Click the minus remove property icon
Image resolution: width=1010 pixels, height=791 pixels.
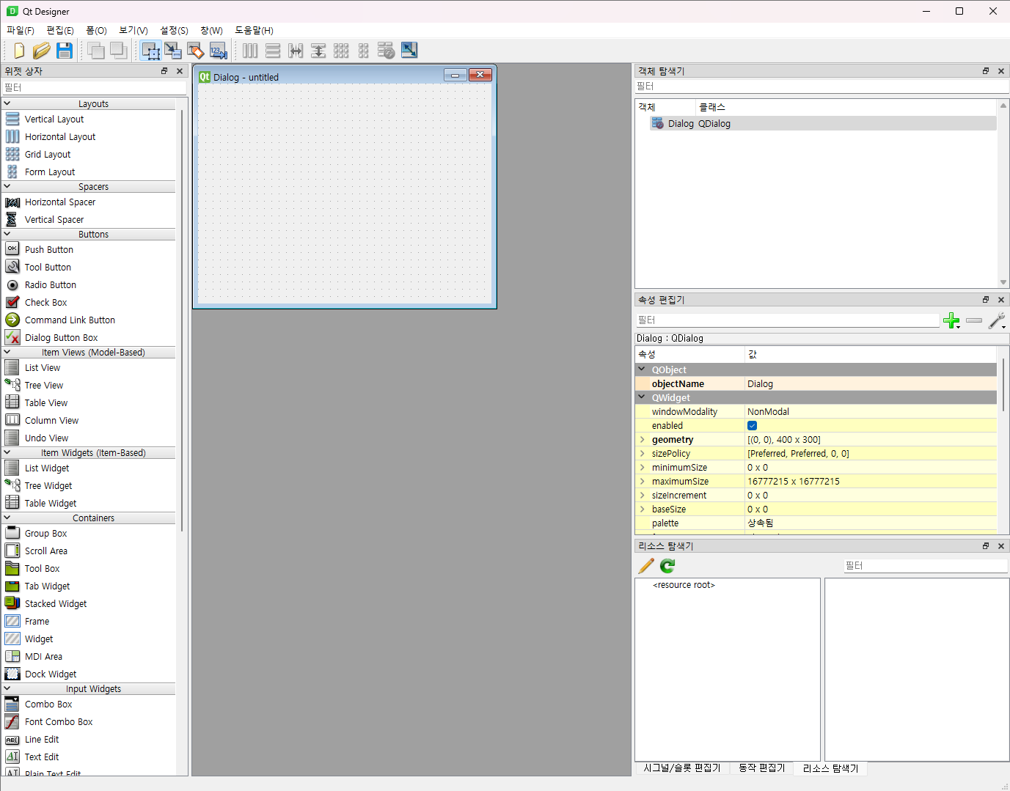(974, 320)
